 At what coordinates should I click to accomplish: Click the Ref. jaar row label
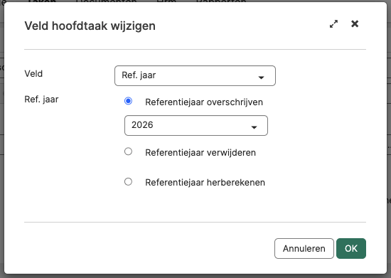pyautogui.click(x=41, y=100)
